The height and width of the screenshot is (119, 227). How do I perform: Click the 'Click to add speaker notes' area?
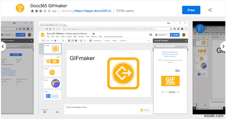pyautogui.click(x=76, y=107)
